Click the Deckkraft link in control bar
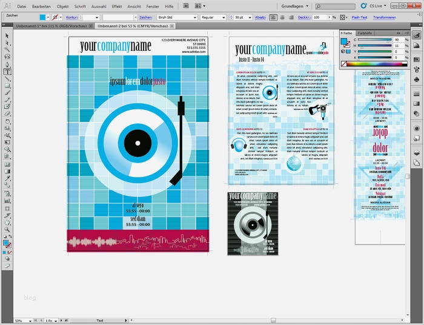The width and height of the screenshot is (424, 325). (305, 18)
